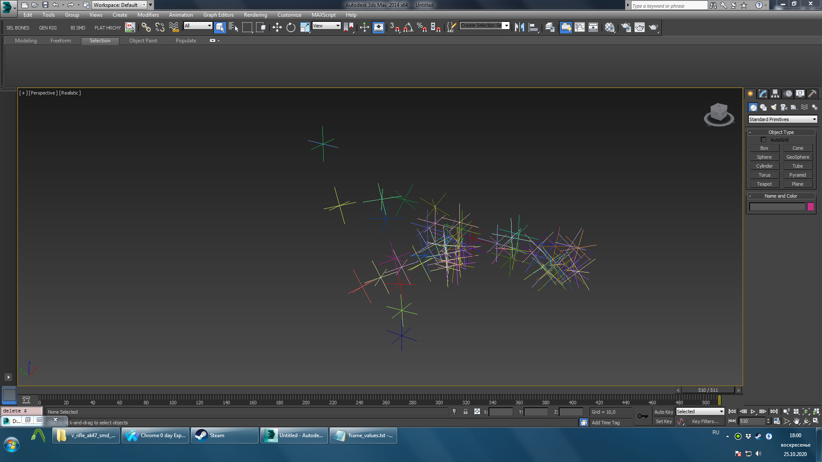Viewport: 822px width, 462px height.
Task: Collapse the Object Type rollout
Action: (781, 132)
